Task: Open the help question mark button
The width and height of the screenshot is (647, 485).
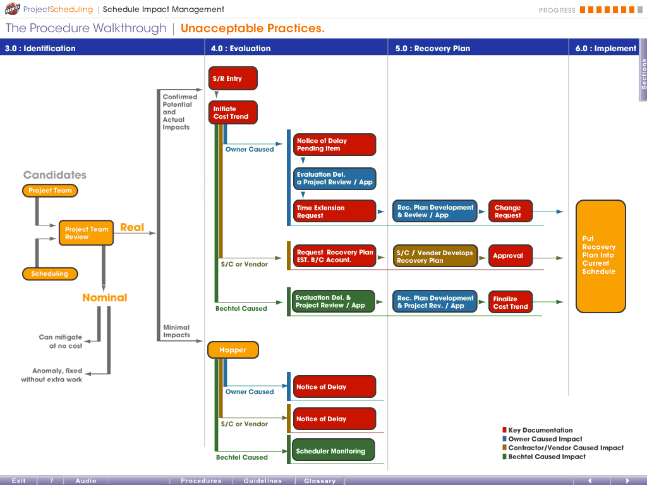Action: click(51, 481)
